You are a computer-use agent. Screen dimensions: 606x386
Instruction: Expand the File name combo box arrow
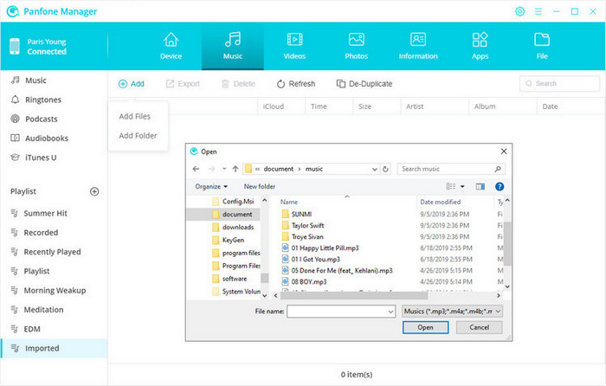(x=390, y=312)
